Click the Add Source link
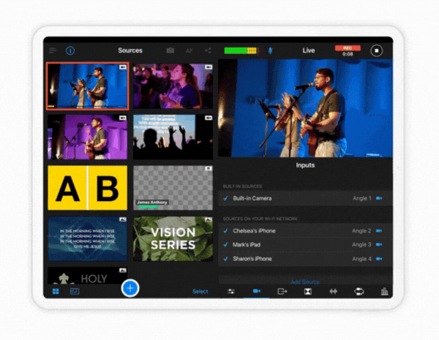 (305, 281)
